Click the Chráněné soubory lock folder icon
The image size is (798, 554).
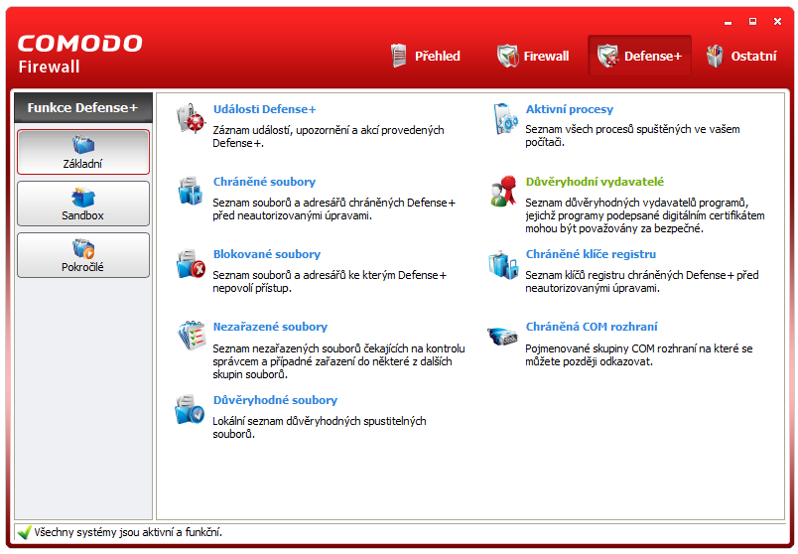(191, 191)
